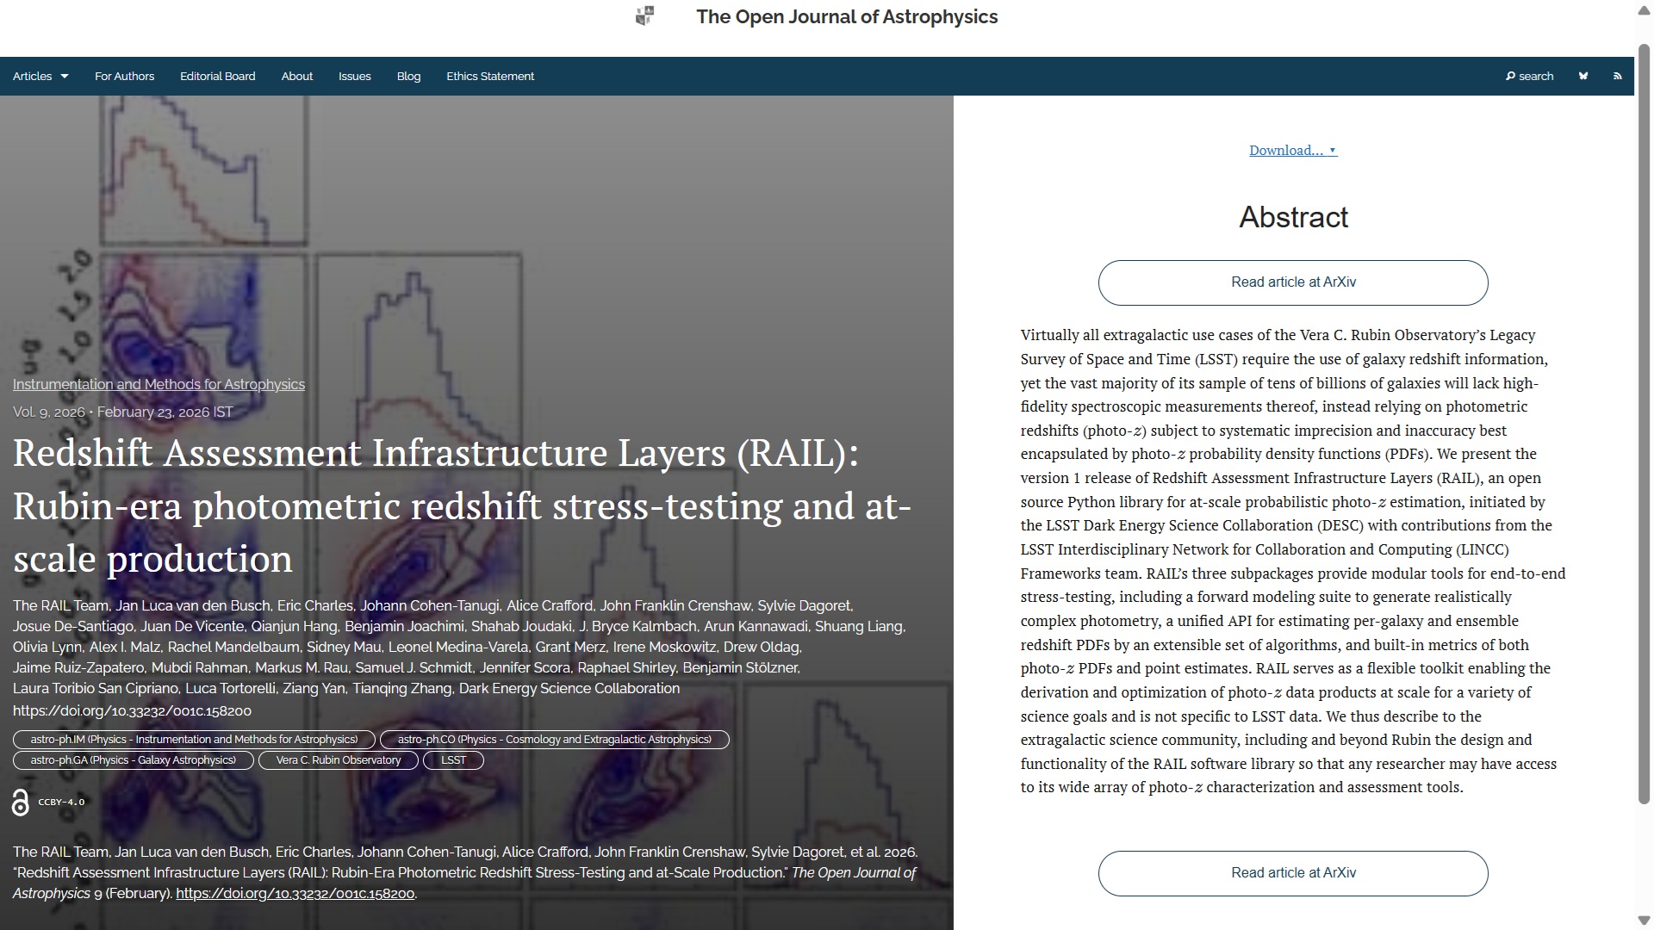This screenshot has height=930, width=1654.
Task: Click the LSST tag pill
Action: click(x=453, y=760)
